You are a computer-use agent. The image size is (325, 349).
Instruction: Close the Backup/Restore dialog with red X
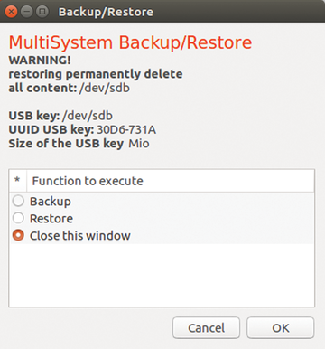12,12
